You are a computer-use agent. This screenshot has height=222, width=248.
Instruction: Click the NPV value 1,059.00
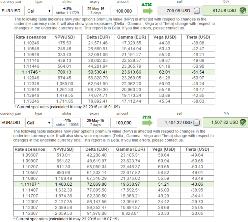65,84
